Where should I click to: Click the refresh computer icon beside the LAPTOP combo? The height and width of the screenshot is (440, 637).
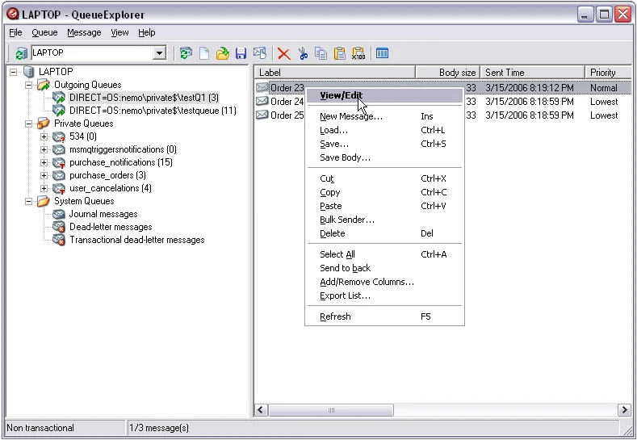[x=21, y=53]
